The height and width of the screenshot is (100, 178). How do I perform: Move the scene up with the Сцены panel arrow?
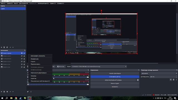(x=10, y=47)
